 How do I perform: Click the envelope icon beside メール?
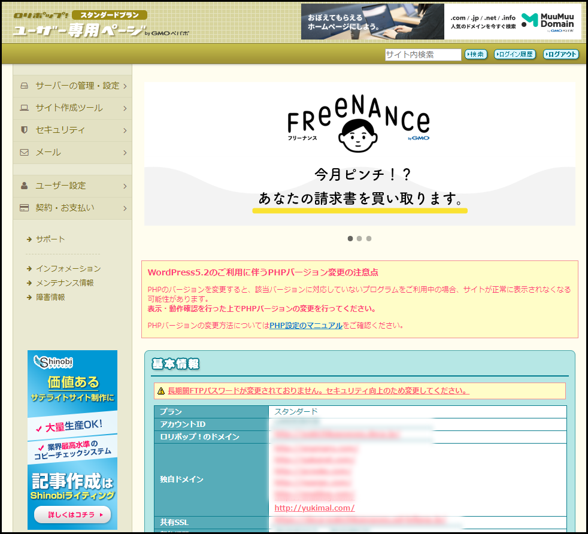tap(25, 153)
